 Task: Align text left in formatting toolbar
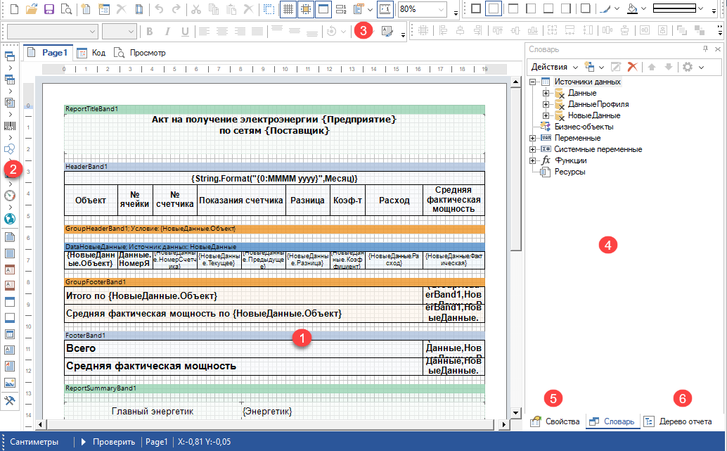click(x=205, y=32)
